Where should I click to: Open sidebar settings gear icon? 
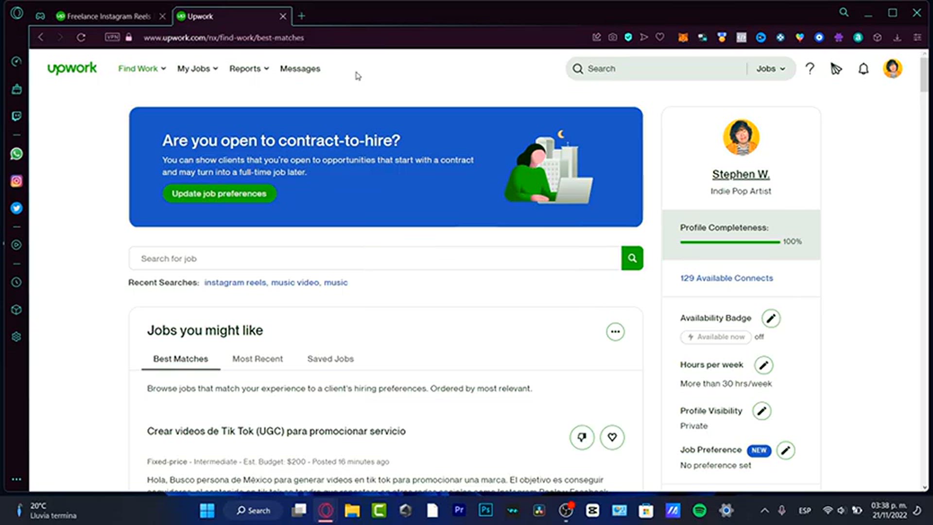click(x=17, y=337)
